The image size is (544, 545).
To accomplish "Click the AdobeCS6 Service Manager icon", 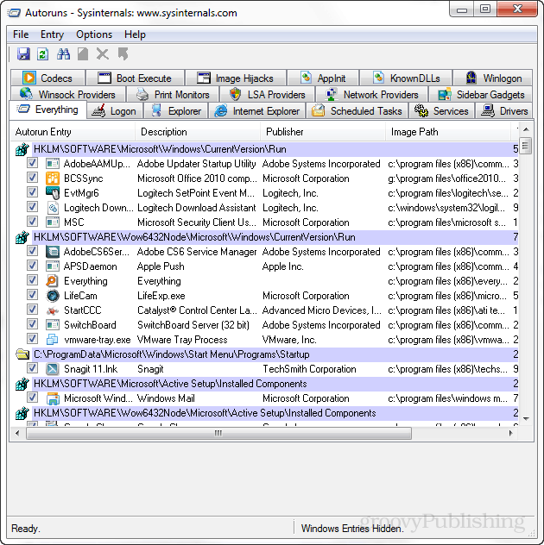I will point(52,252).
